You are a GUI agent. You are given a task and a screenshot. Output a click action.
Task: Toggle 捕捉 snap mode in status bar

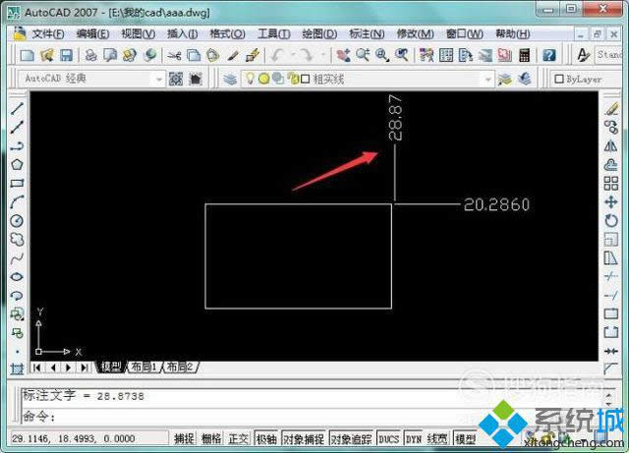pyautogui.click(x=184, y=439)
